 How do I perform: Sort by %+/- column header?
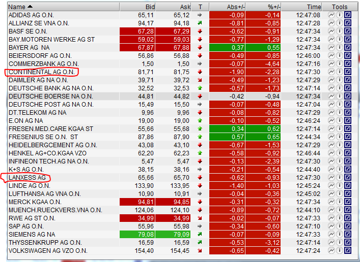[x=263, y=7]
